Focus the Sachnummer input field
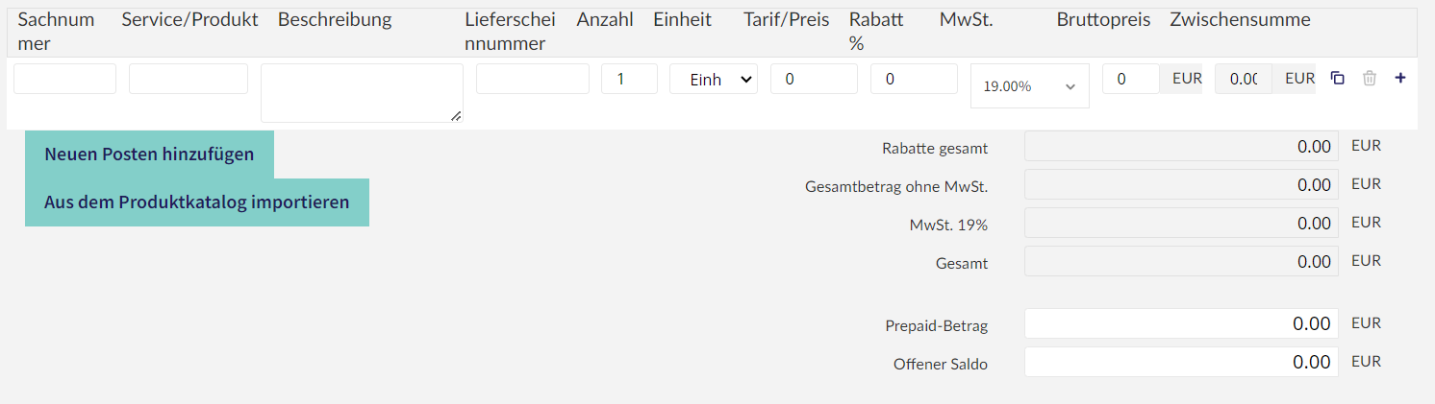Screen dimensions: 1435x404 [x=64, y=79]
